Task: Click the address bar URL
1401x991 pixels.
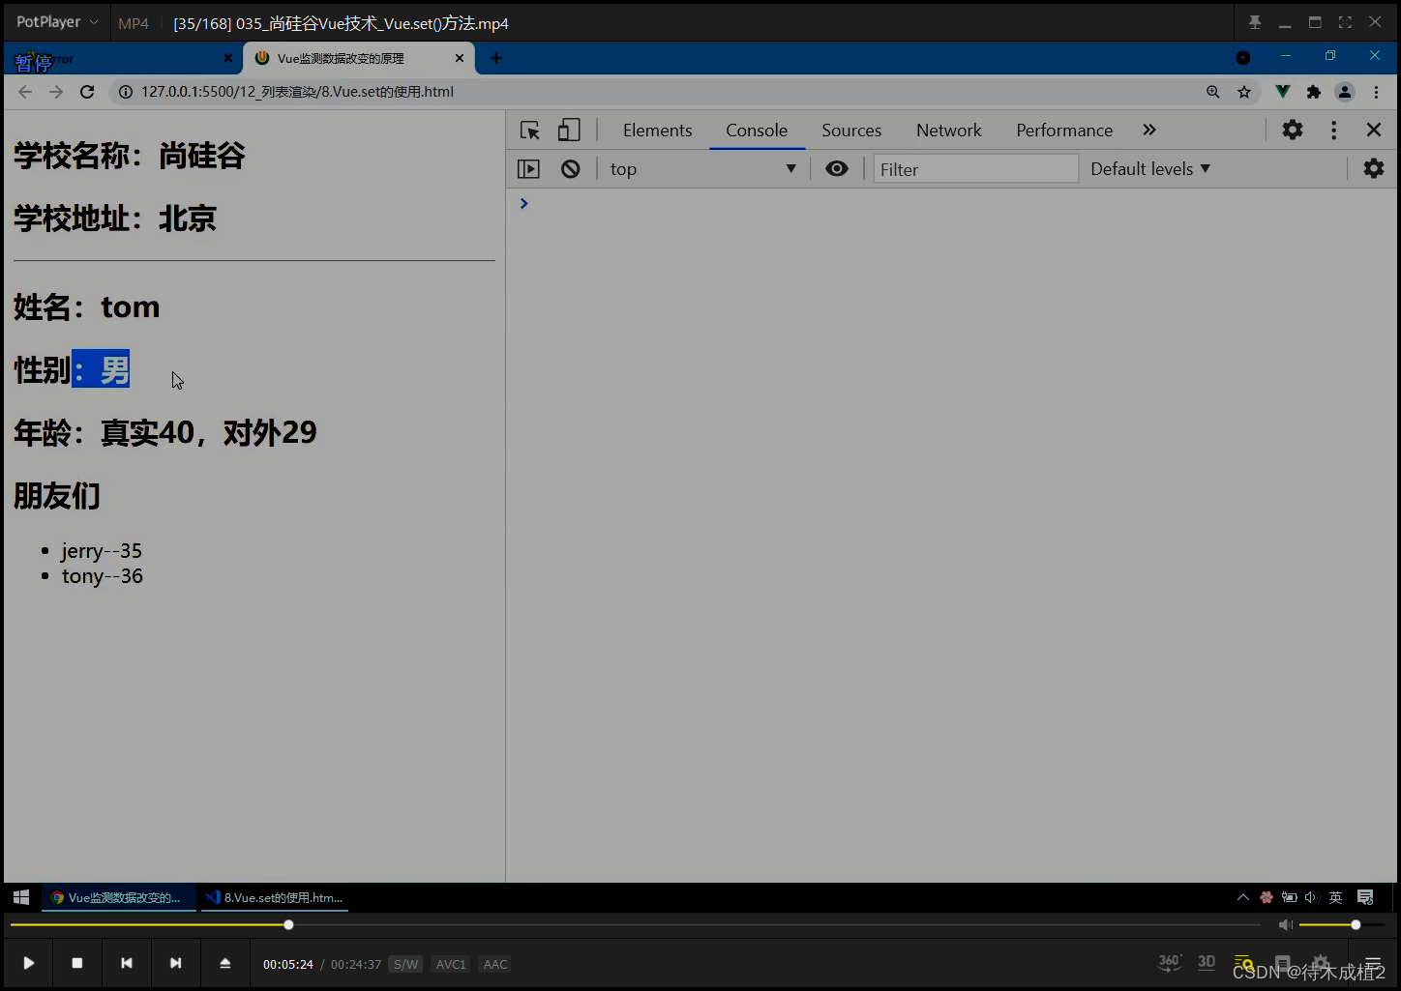Action: 297,92
